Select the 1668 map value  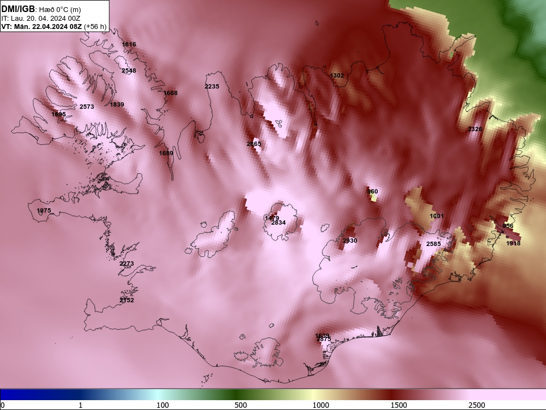tap(170, 93)
